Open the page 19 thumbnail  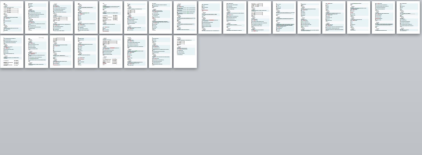tap(36, 51)
